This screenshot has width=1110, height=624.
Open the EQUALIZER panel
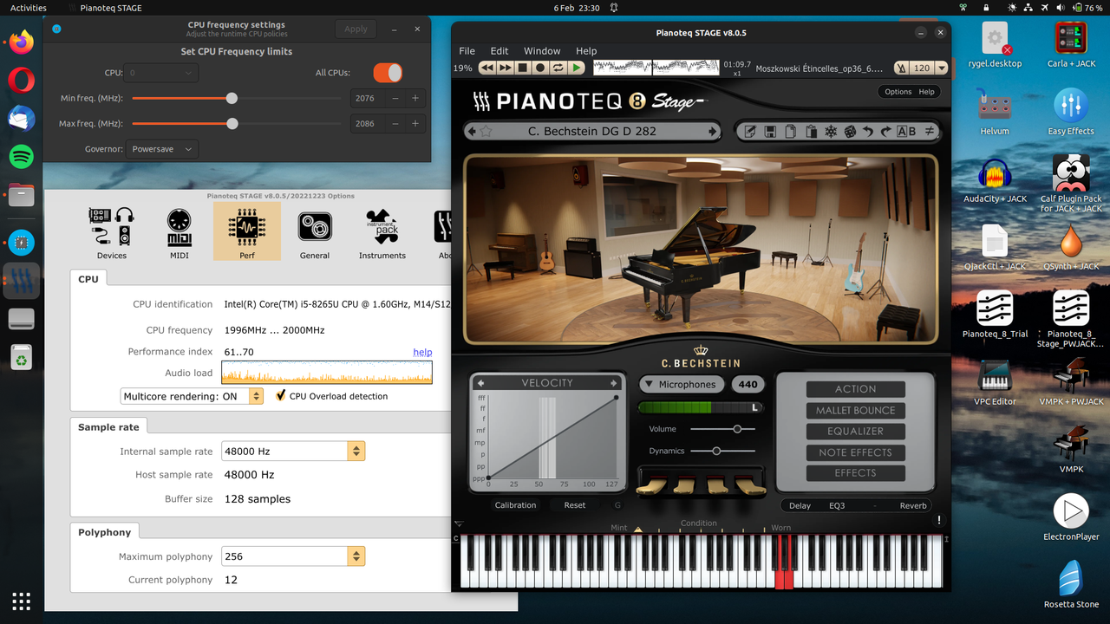[x=855, y=431]
